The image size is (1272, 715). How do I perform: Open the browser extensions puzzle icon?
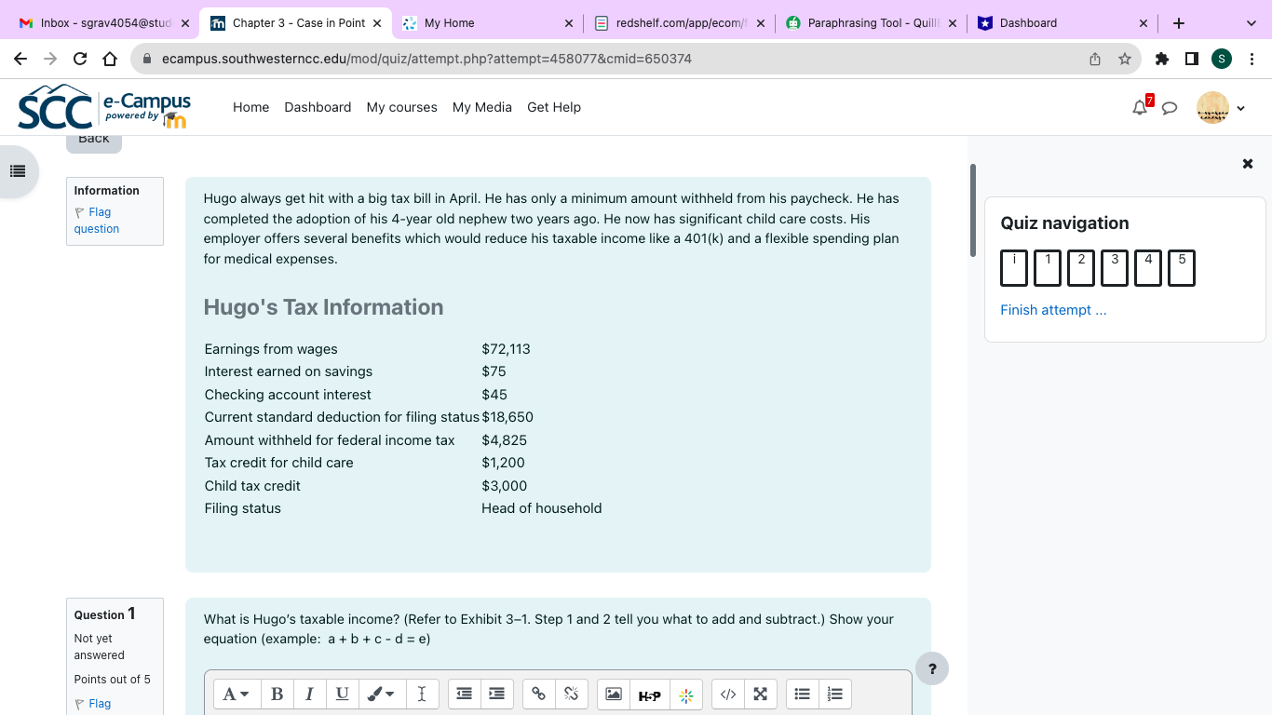(1161, 59)
